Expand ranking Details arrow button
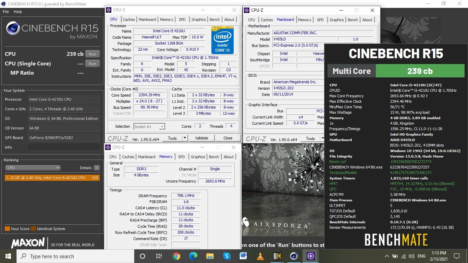This screenshot has height=263, width=468. click(97, 168)
